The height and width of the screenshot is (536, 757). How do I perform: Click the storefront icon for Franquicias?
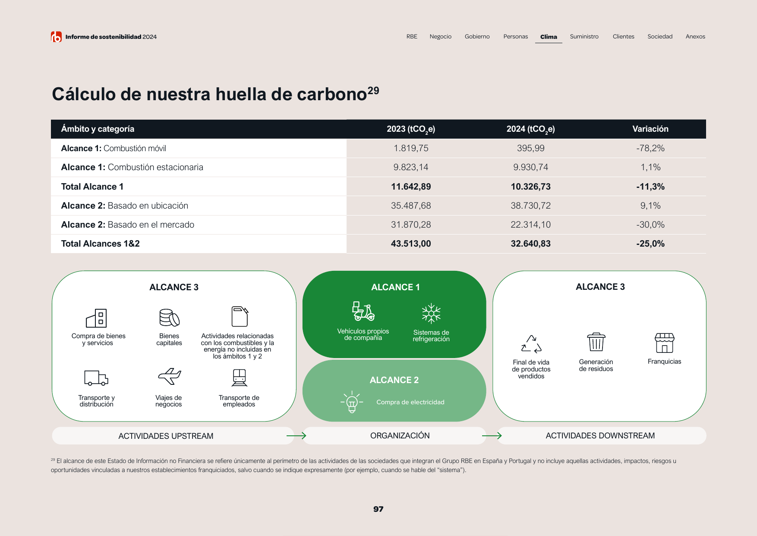(664, 343)
